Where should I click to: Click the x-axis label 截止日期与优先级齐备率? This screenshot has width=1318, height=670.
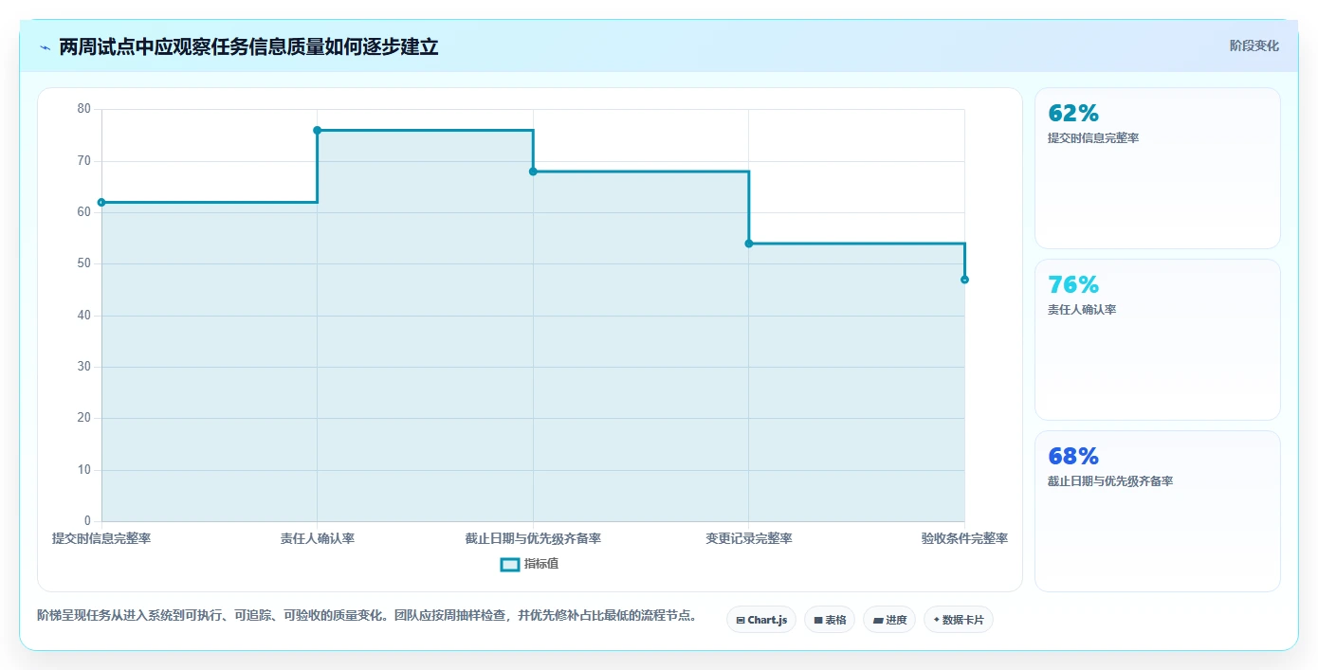pyautogui.click(x=533, y=538)
